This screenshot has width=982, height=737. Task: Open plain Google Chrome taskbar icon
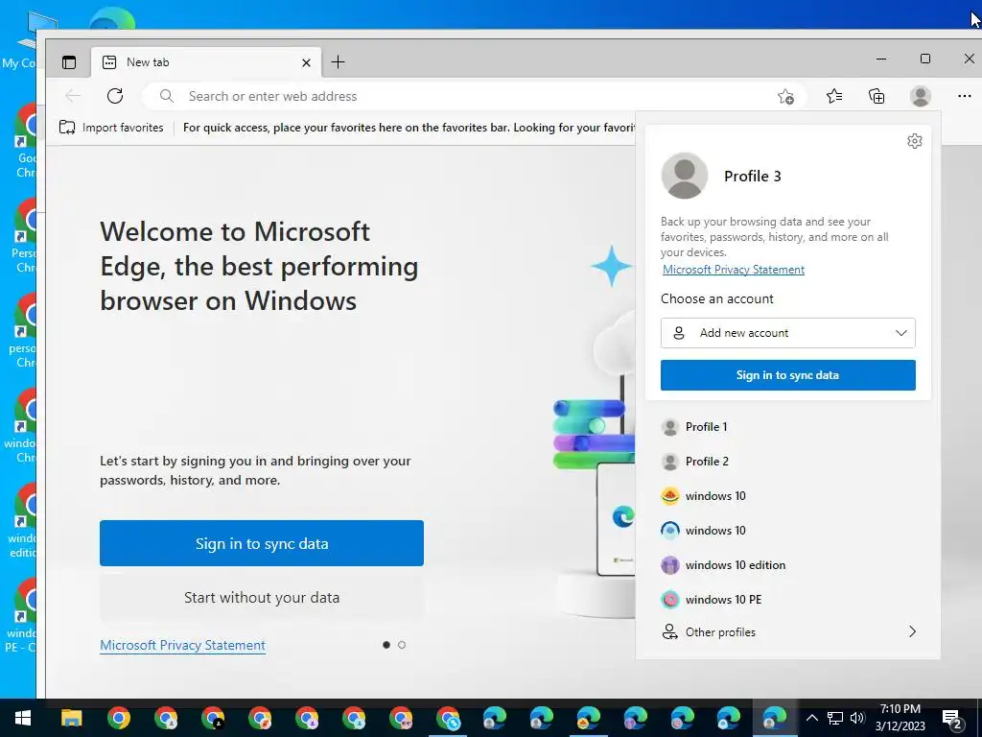pyautogui.click(x=118, y=718)
